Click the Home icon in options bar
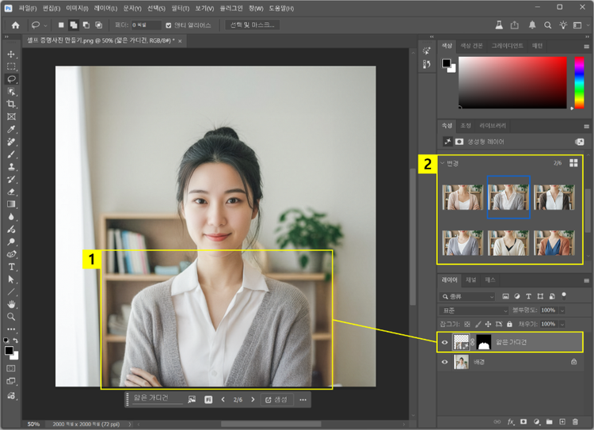The height and width of the screenshot is (430, 594). (x=15, y=25)
